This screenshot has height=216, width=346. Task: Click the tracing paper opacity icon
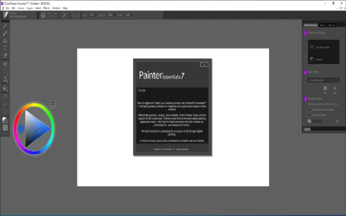pos(310,121)
